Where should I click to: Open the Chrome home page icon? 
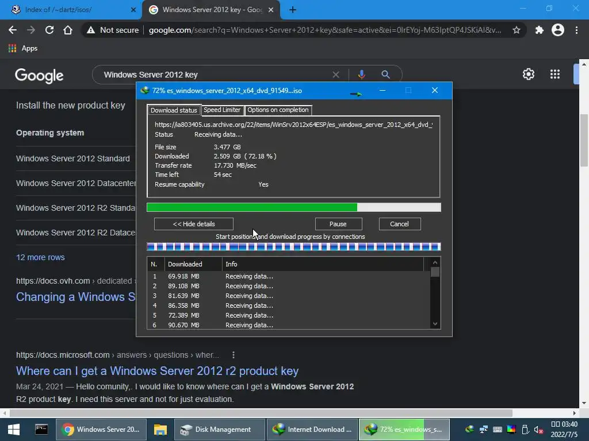click(x=68, y=30)
